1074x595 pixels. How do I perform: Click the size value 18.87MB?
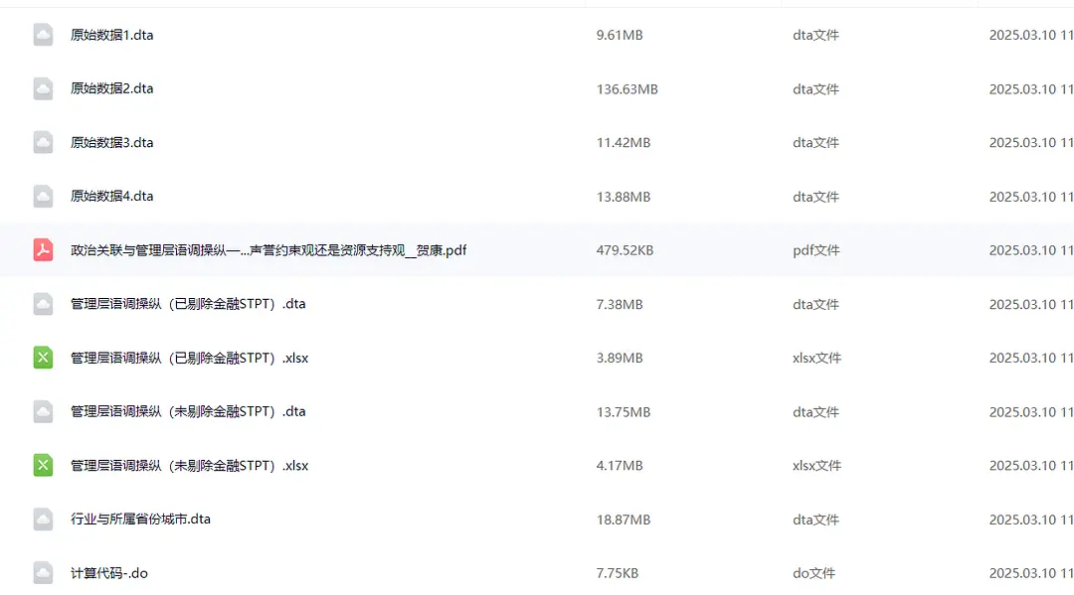click(x=624, y=520)
